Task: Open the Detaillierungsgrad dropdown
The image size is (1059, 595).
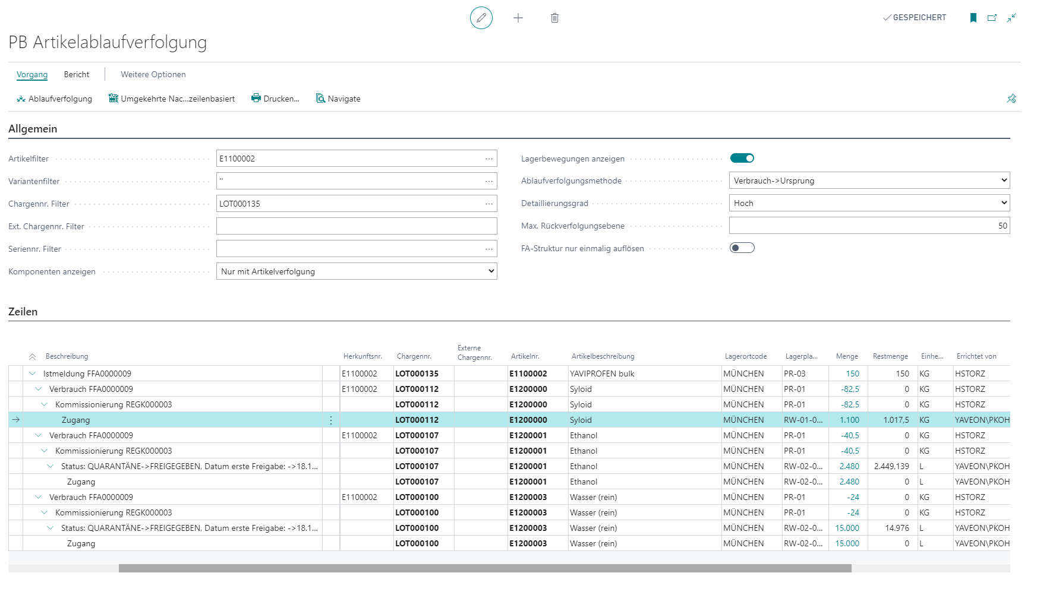Action: (x=869, y=203)
